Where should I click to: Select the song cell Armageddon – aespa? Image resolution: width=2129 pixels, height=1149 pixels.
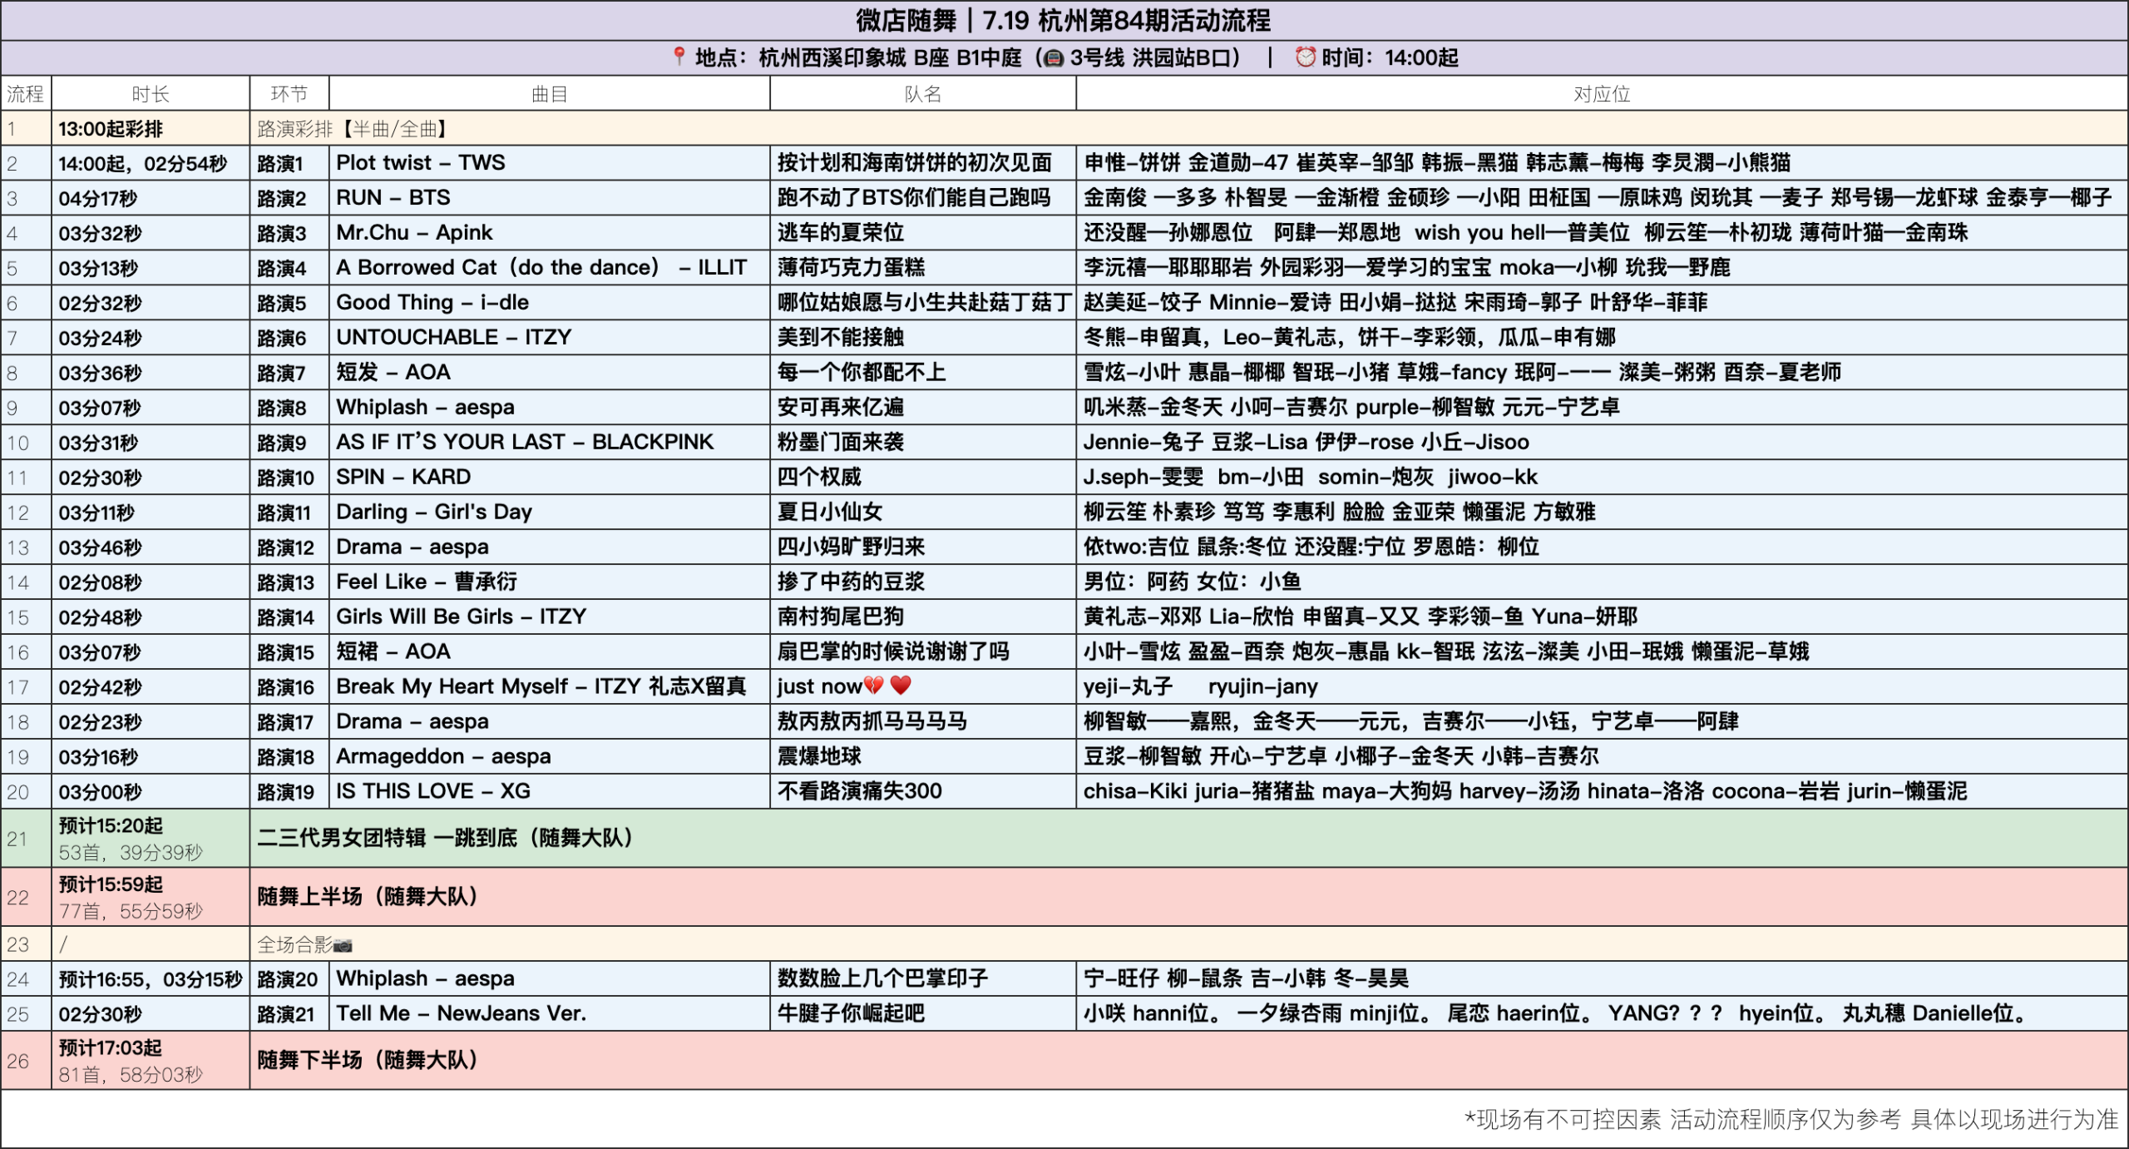(x=550, y=757)
